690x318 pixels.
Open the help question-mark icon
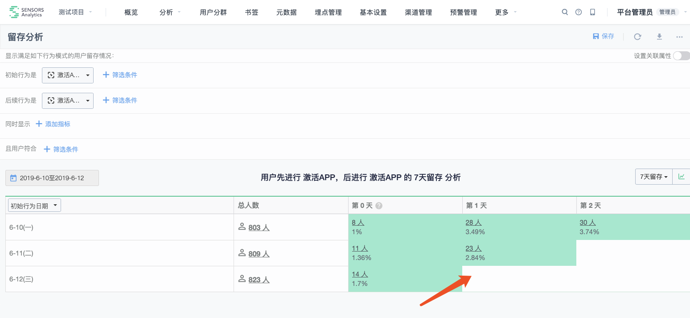(x=579, y=12)
